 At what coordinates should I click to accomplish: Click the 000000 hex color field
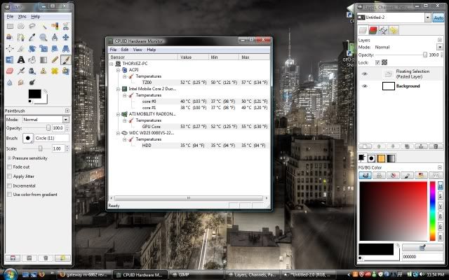click(x=422, y=257)
